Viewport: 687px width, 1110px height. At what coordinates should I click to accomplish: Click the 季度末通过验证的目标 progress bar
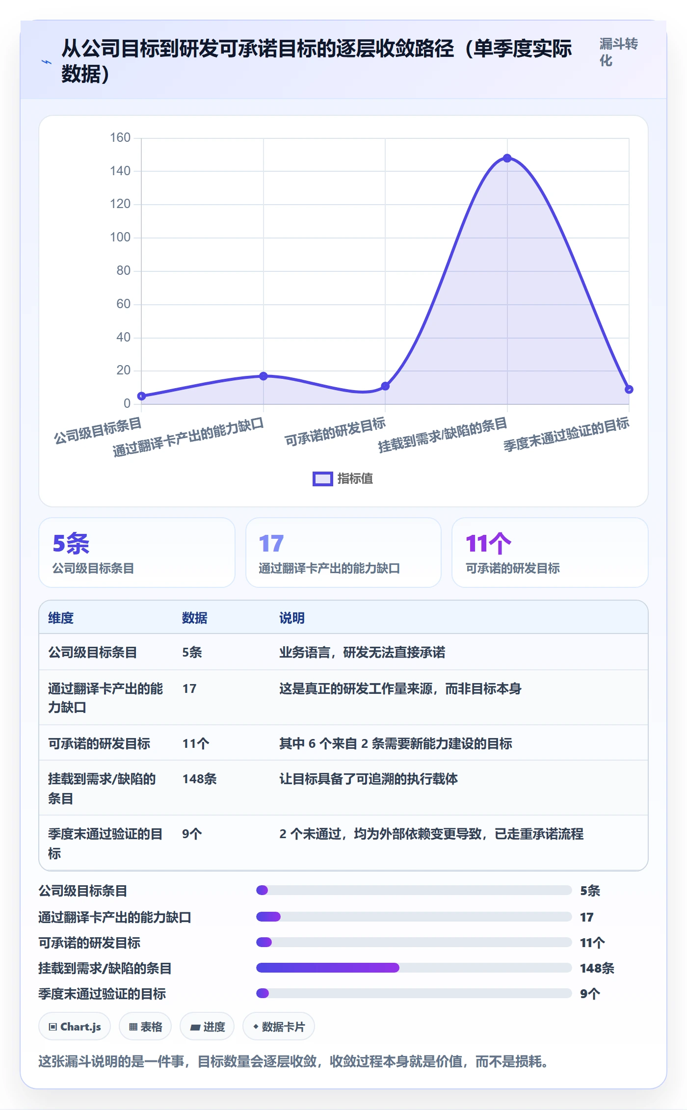click(x=414, y=993)
